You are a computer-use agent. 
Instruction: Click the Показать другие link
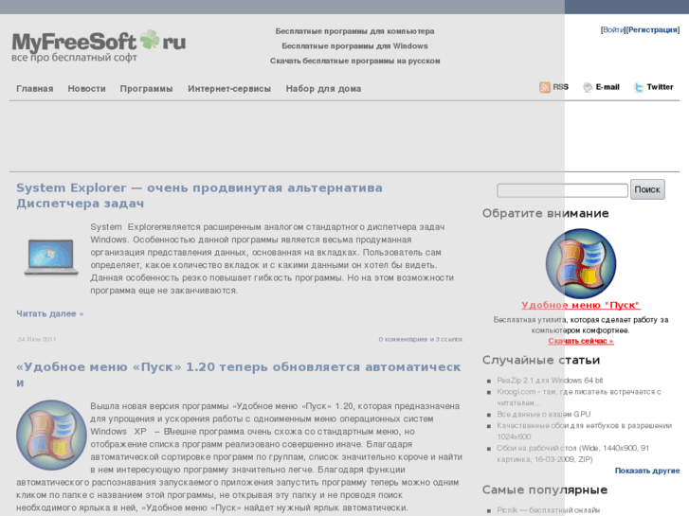click(x=646, y=471)
